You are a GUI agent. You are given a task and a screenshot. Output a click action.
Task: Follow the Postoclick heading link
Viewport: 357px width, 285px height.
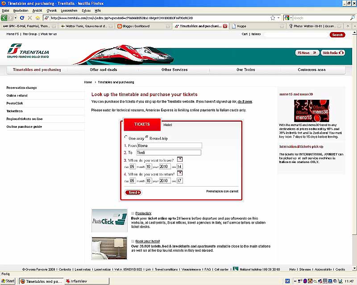point(143,213)
